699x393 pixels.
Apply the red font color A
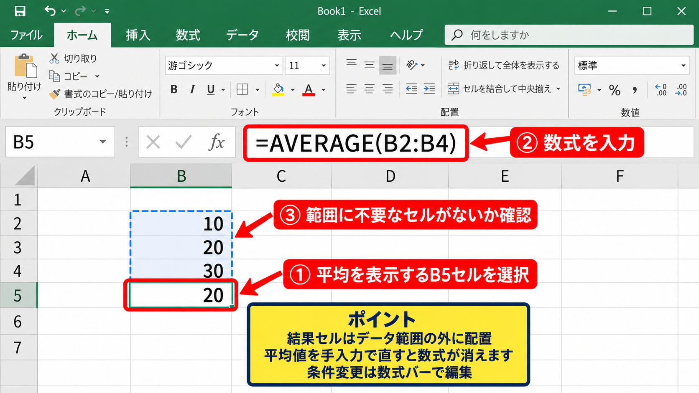tap(309, 89)
